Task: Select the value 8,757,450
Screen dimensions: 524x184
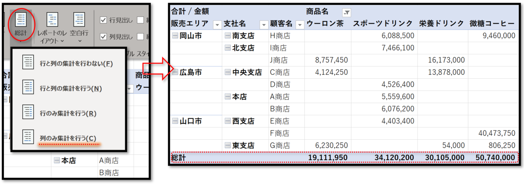Action: coord(331,60)
